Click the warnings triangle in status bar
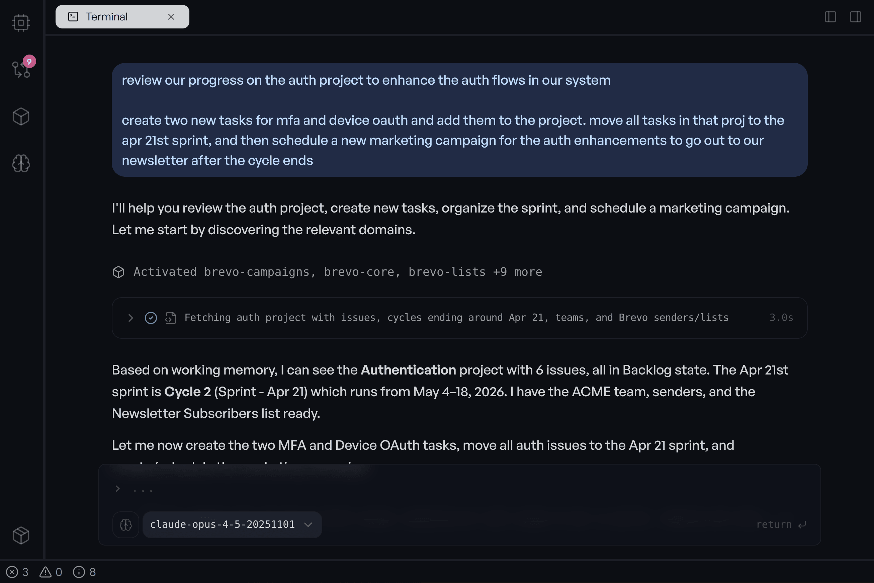Viewport: 874px width, 583px height. 46,572
